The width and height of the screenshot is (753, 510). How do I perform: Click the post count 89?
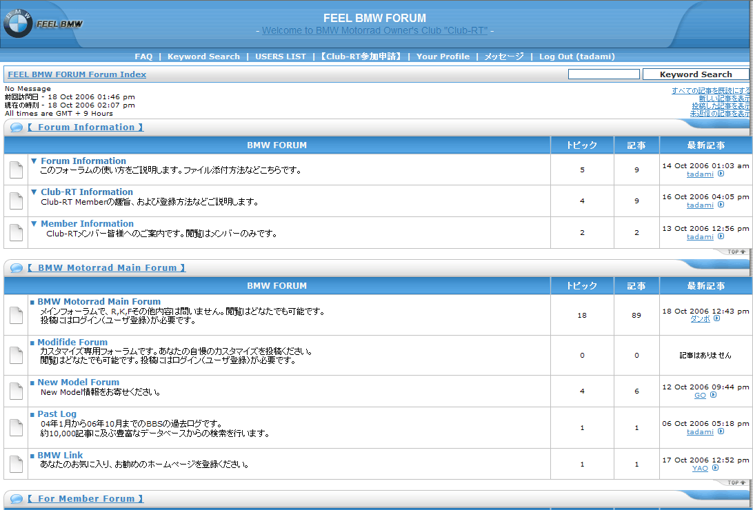point(636,315)
